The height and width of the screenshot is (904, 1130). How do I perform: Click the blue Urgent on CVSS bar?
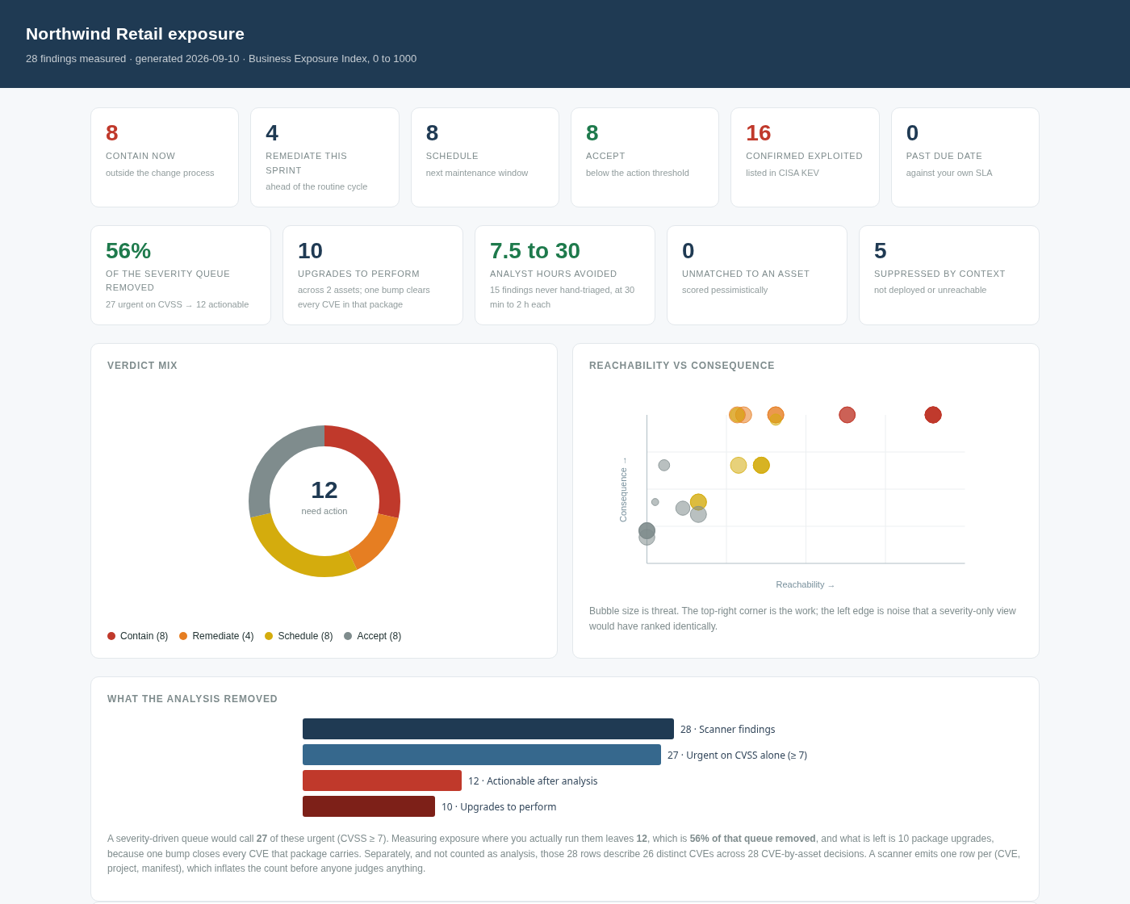482,755
